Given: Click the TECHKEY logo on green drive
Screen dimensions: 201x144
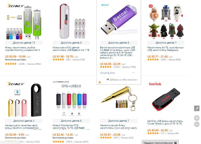Looking at the screenshot, I should click(16, 6).
